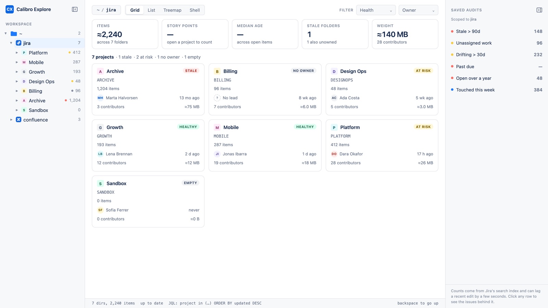
Task: Expand the Design Ops tree node arrow
Action: [17, 81]
